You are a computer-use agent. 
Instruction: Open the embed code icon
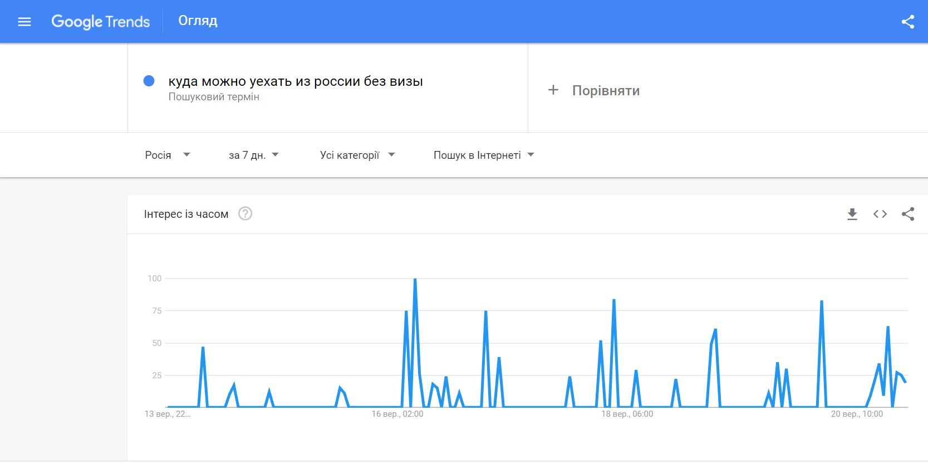pyautogui.click(x=880, y=214)
